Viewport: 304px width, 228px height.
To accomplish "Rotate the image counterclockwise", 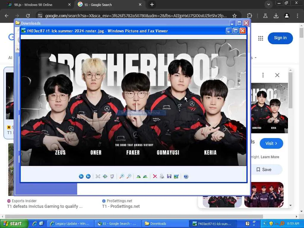I will click(x=145, y=176).
